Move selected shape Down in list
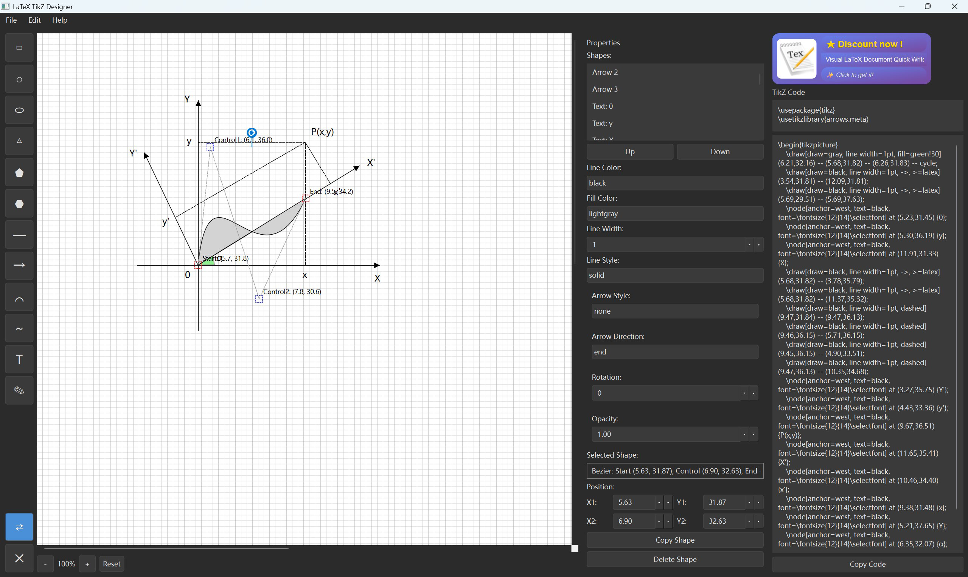The height and width of the screenshot is (577, 968). click(720, 152)
